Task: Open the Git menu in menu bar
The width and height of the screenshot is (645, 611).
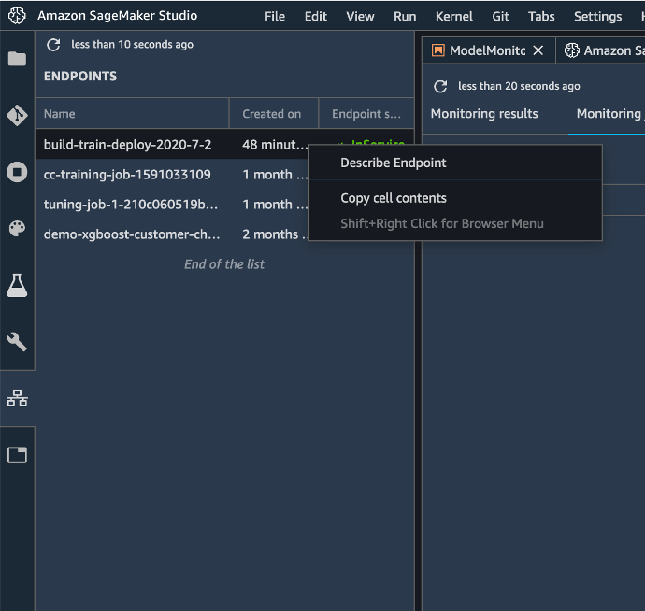Action: click(500, 16)
